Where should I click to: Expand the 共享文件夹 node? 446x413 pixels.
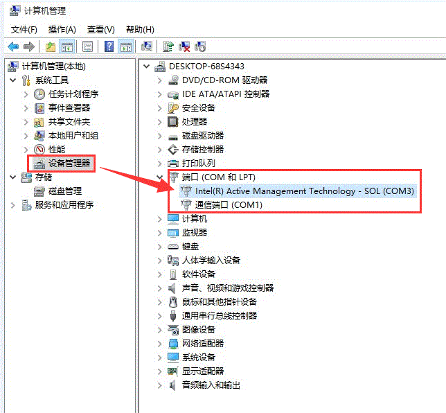click(26, 122)
